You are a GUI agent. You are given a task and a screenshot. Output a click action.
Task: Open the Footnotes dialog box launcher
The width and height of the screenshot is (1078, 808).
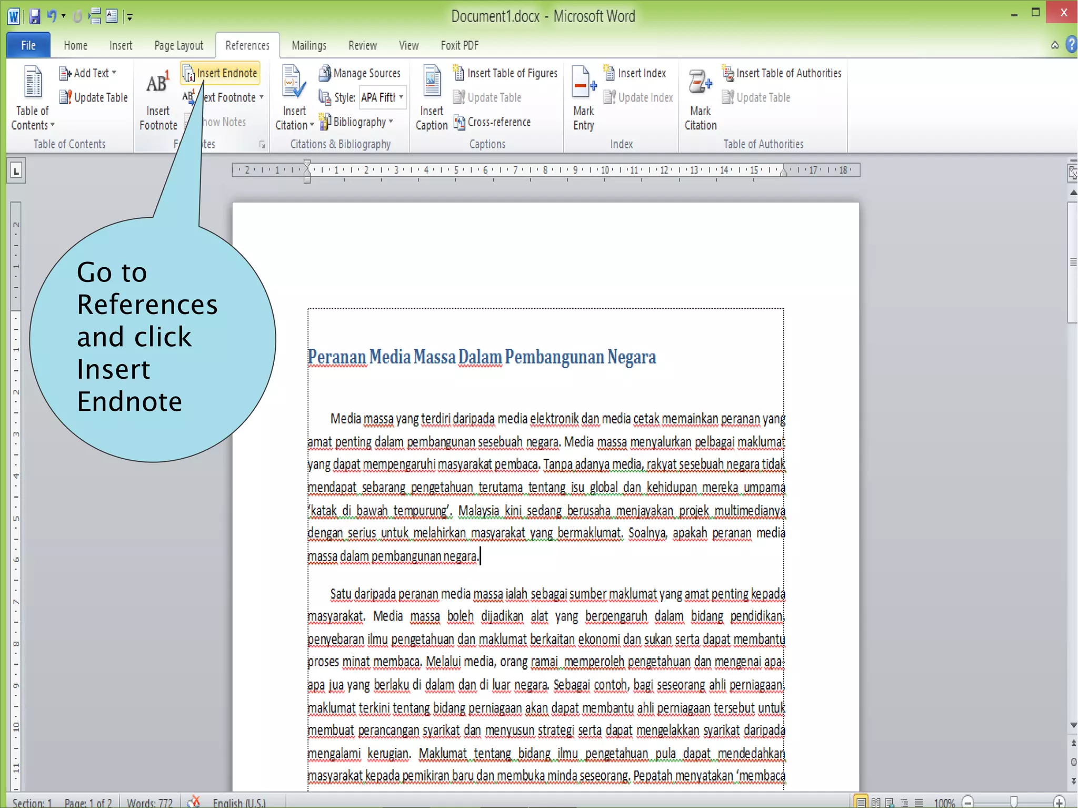[x=262, y=145]
